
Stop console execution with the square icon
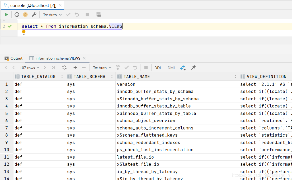coord(87,15)
